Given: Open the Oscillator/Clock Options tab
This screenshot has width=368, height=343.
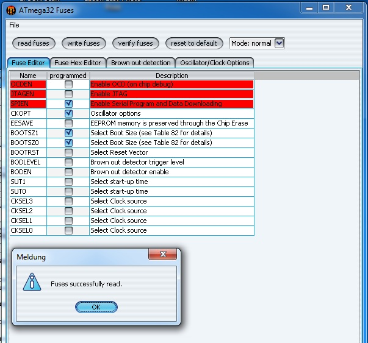Looking at the screenshot, I should (214, 63).
